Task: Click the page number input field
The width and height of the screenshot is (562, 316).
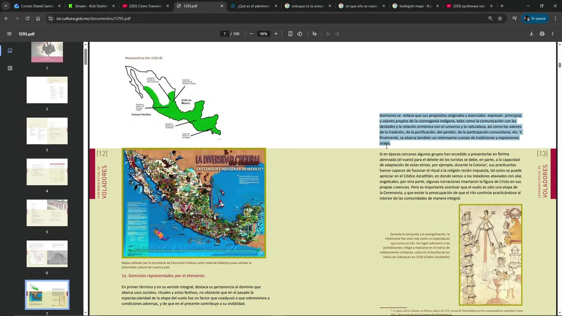Action: pos(224,34)
